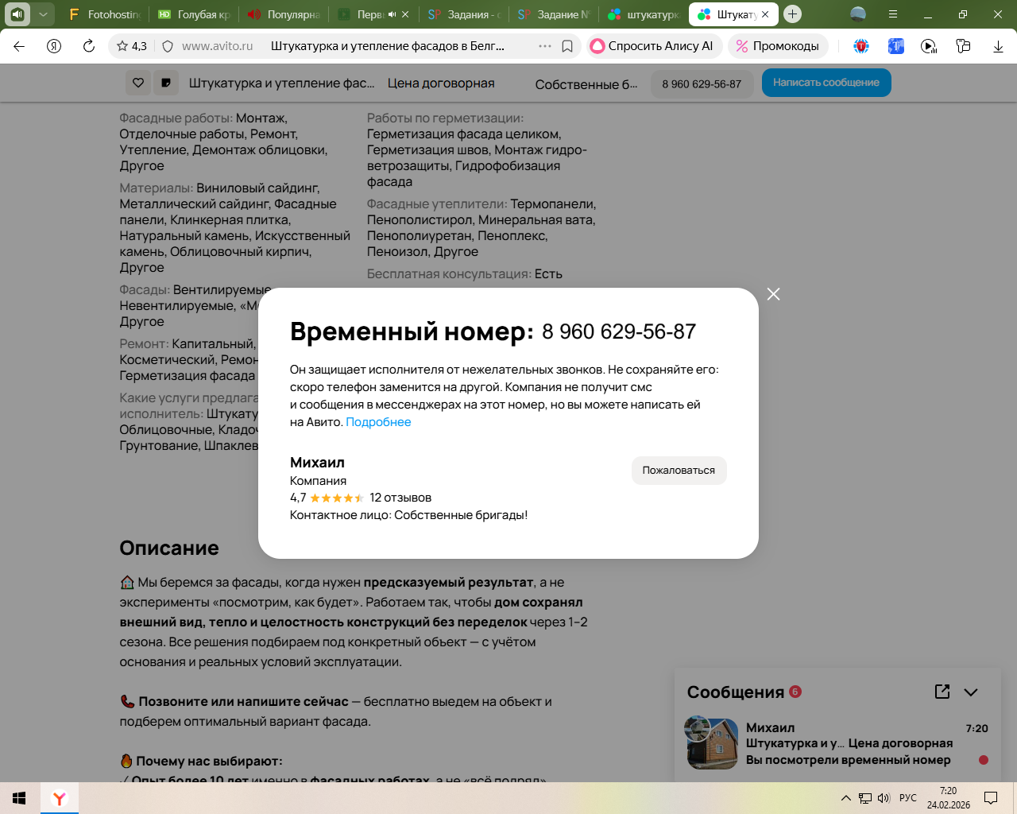Open messages in separate window

[942, 692]
